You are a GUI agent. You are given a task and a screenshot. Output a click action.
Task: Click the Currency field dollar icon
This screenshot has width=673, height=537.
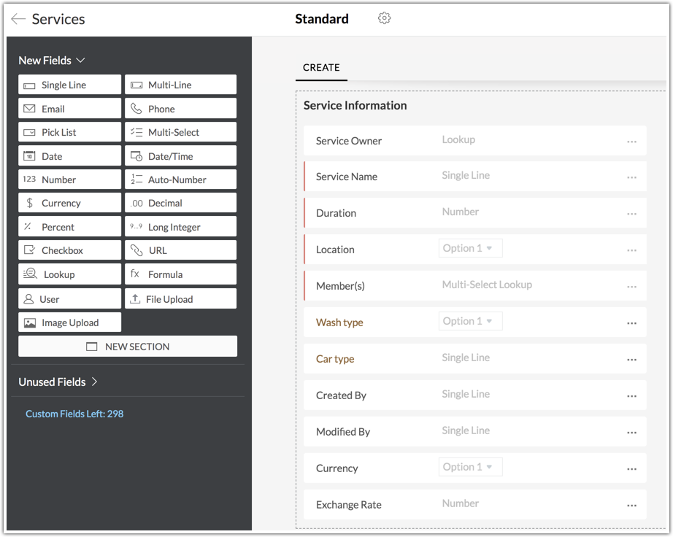tap(29, 203)
